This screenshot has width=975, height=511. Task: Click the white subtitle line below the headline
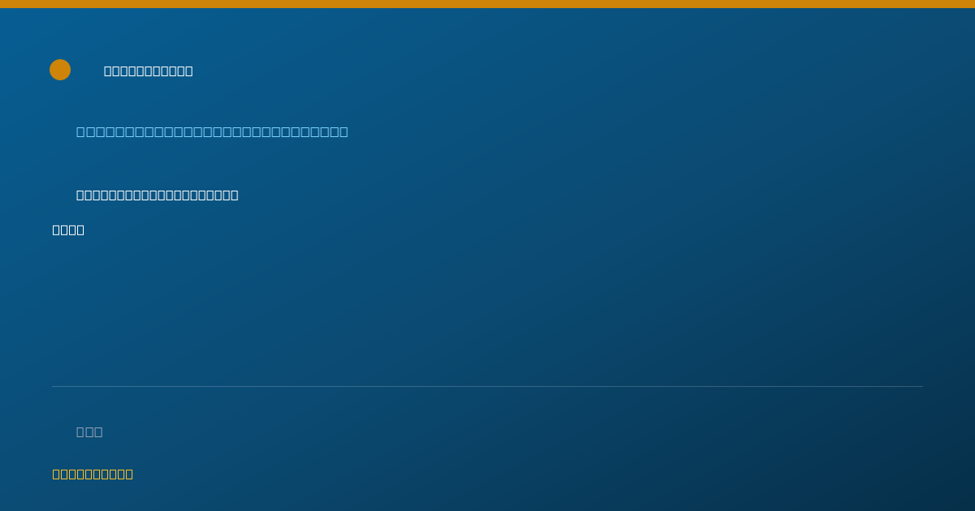(x=158, y=195)
